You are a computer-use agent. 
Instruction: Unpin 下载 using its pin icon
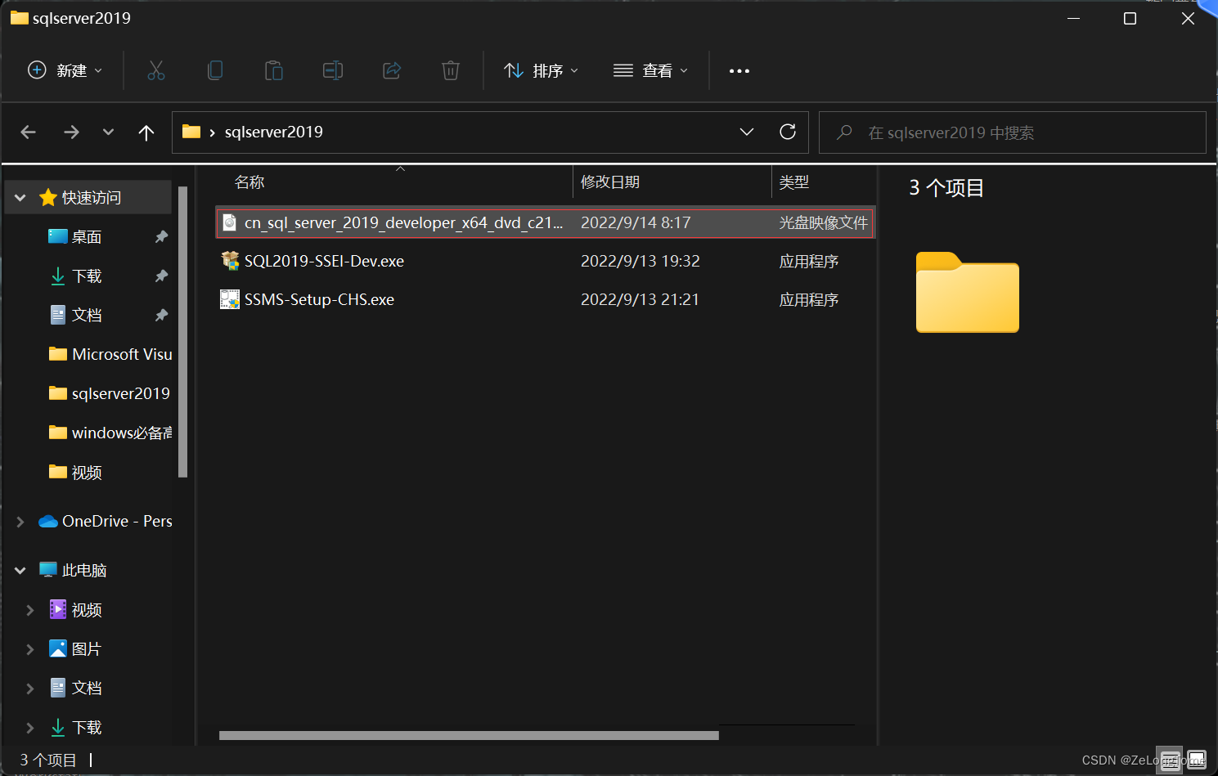point(161,276)
